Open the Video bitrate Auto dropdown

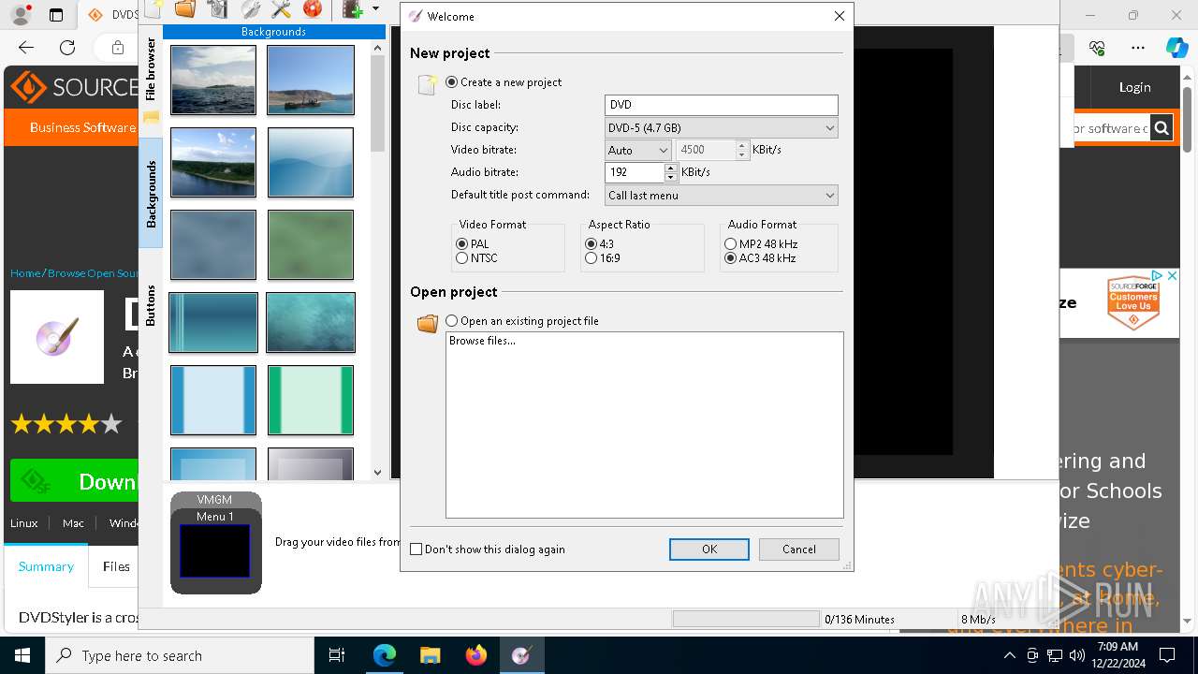click(x=638, y=150)
